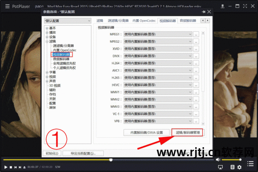Screen dimensions: 258x172
Task: Close the preferences dialog
Action: (x=209, y=12)
